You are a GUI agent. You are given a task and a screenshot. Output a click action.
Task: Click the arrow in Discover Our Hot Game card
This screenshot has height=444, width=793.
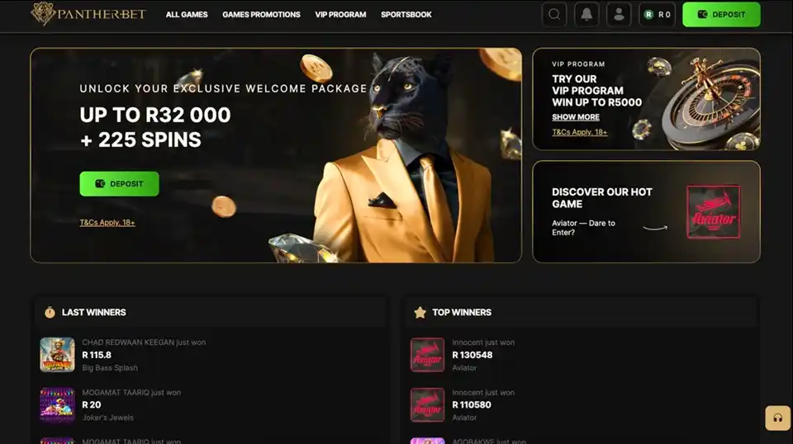655,228
